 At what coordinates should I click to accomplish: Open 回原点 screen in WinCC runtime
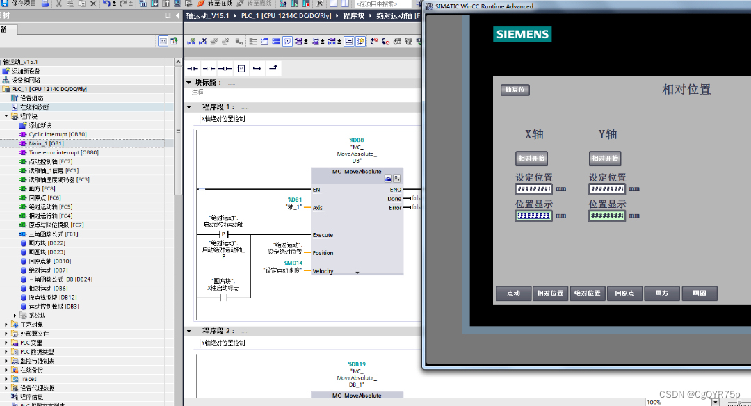(624, 293)
